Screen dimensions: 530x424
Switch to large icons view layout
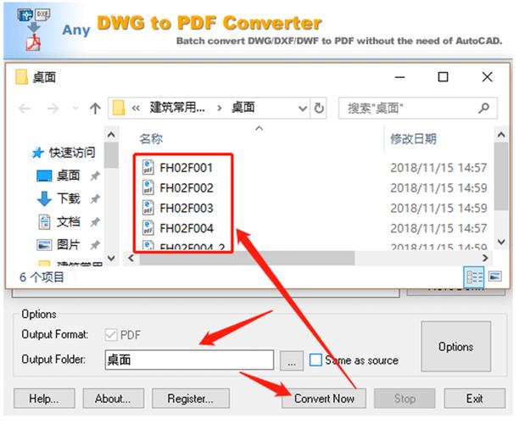(x=495, y=276)
